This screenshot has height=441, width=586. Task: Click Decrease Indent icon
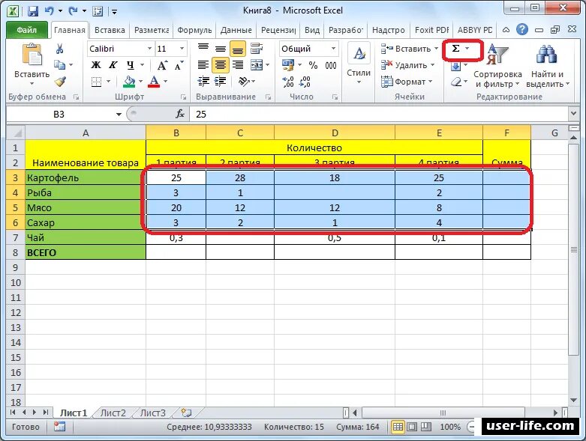pos(203,82)
